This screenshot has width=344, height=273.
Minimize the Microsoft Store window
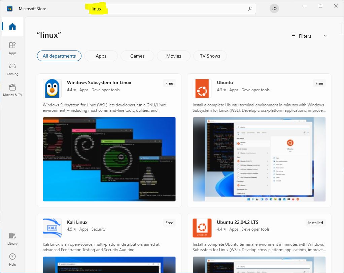coord(305,6)
